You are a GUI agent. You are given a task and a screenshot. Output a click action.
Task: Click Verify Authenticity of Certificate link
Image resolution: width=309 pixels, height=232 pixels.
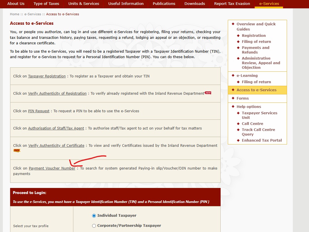click(x=56, y=146)
